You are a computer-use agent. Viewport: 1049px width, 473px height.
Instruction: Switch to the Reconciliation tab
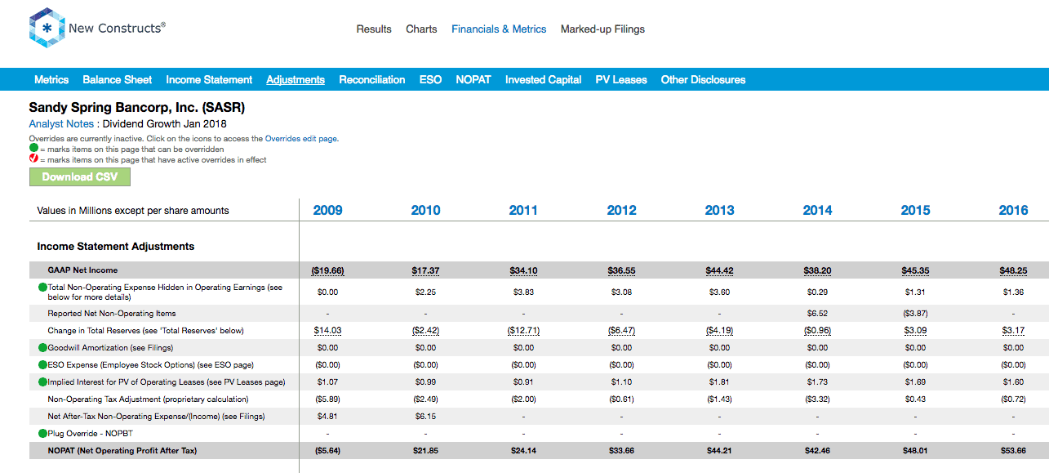tap(372, 80)
